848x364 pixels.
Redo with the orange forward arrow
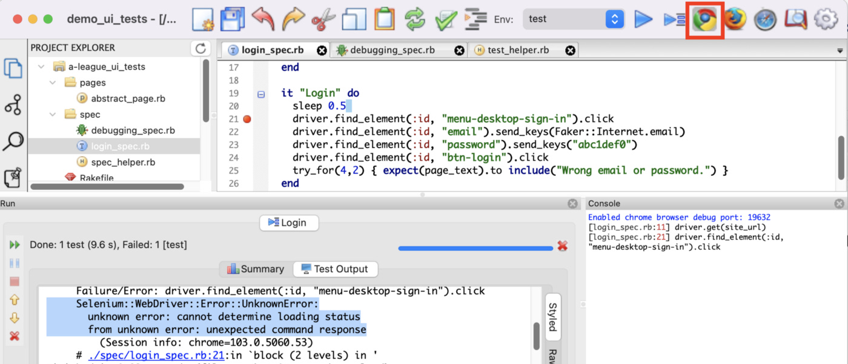293,19
